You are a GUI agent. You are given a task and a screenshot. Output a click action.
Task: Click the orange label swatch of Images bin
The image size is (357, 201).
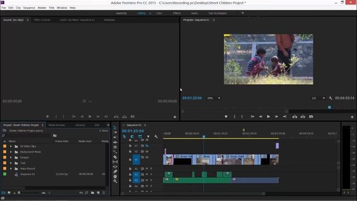5,157
